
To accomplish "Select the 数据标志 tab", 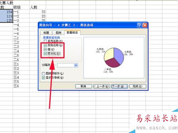I will [x=72, y=33].
